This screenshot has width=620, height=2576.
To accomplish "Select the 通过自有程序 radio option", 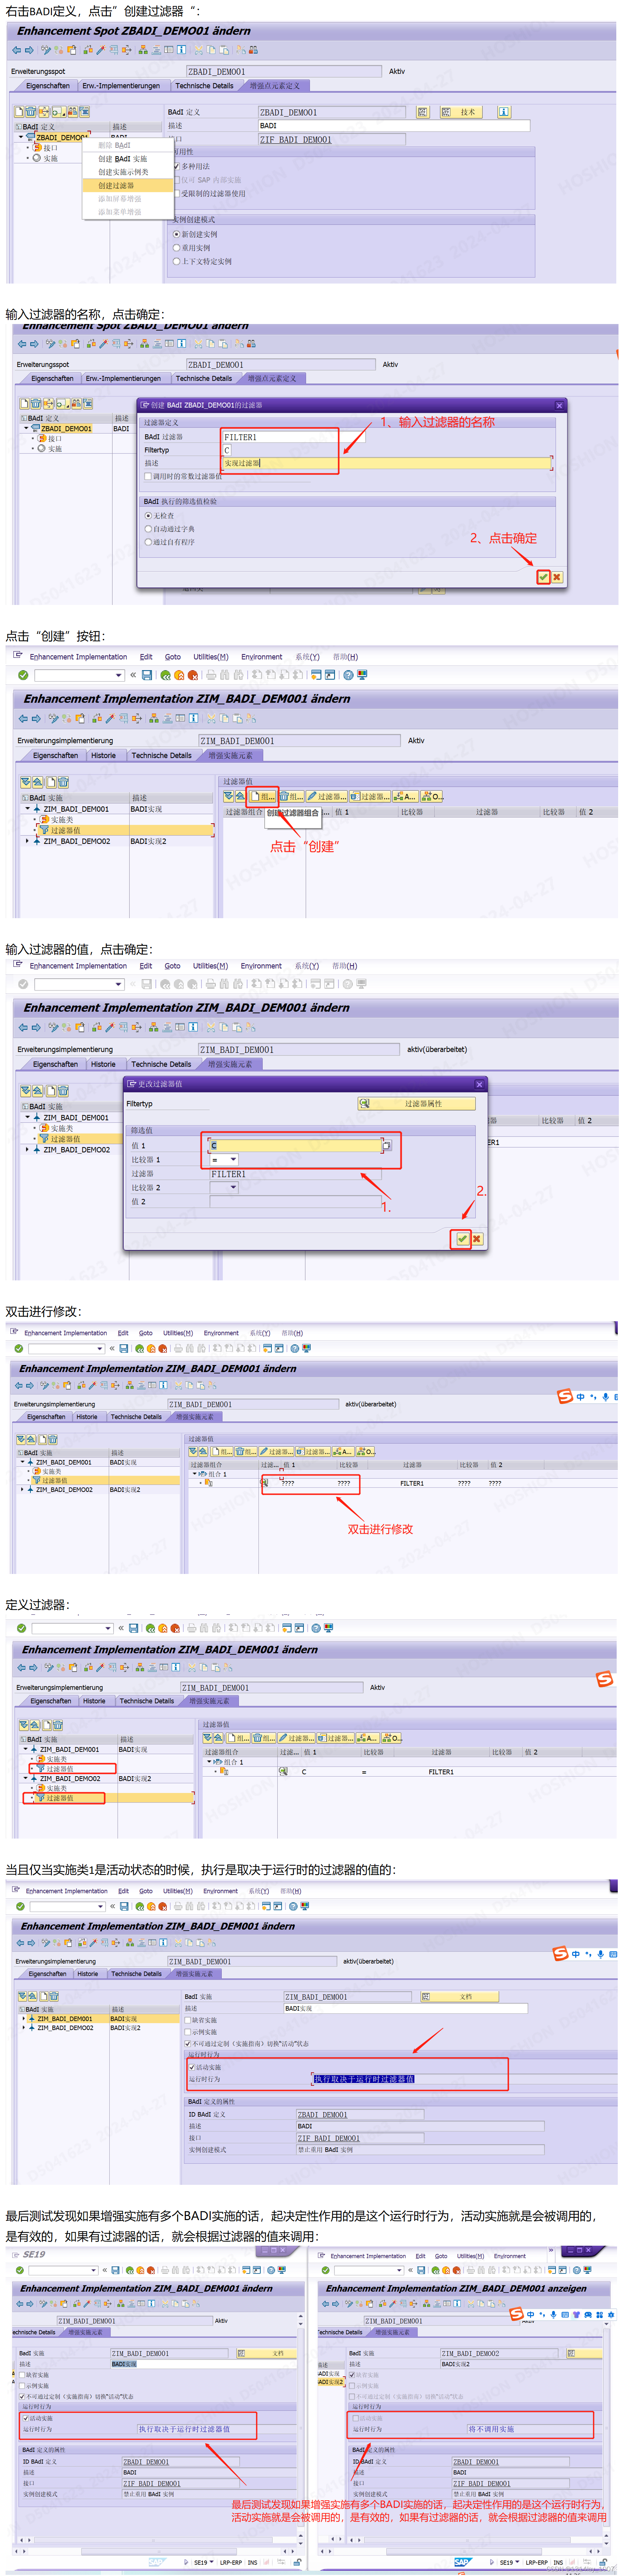I will pos(148,542).
